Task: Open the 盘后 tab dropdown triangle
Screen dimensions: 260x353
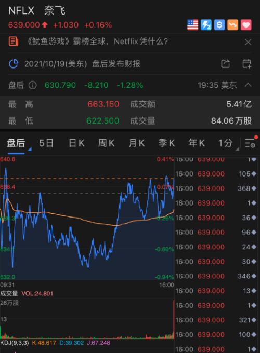Action: 30,149
